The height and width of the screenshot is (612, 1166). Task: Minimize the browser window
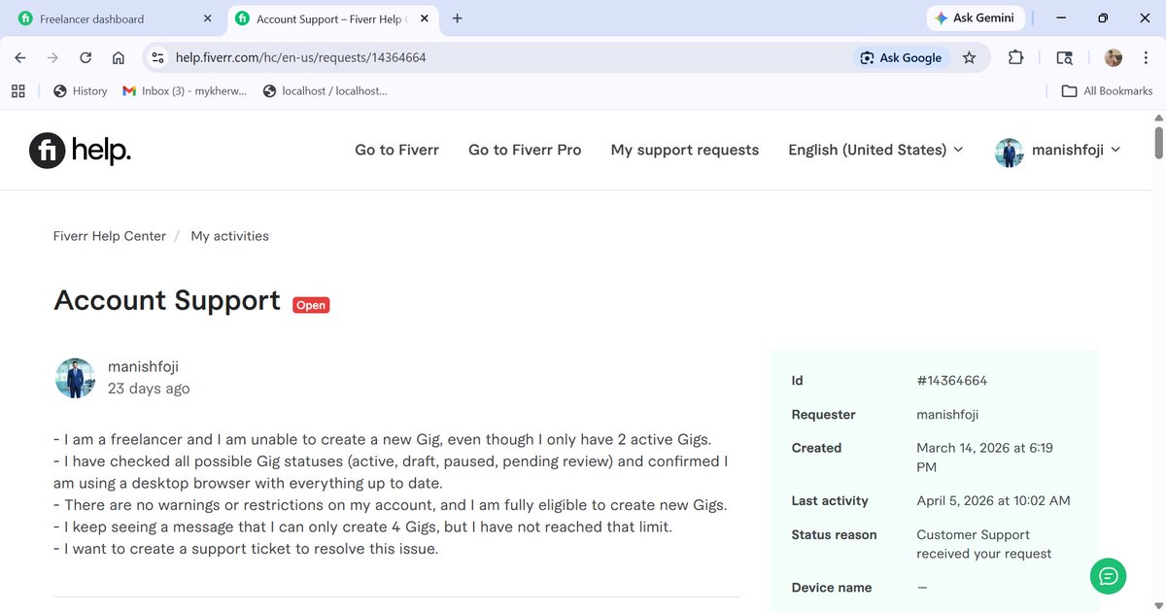[x=1060, y=18]
